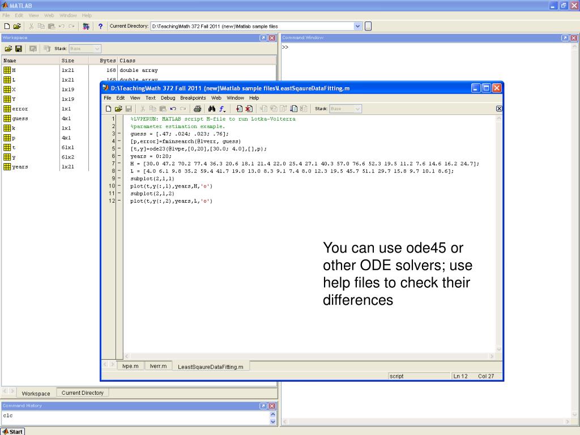Launch Simulink from main toolbar icon
Viewport: 580px width, 435px height.
pyautogui.click(x=86, y=26)
